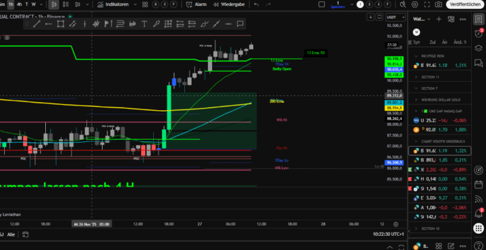
Task: Select the parallel channel tool
Action: pyautogui.click(x=72, y=24)
